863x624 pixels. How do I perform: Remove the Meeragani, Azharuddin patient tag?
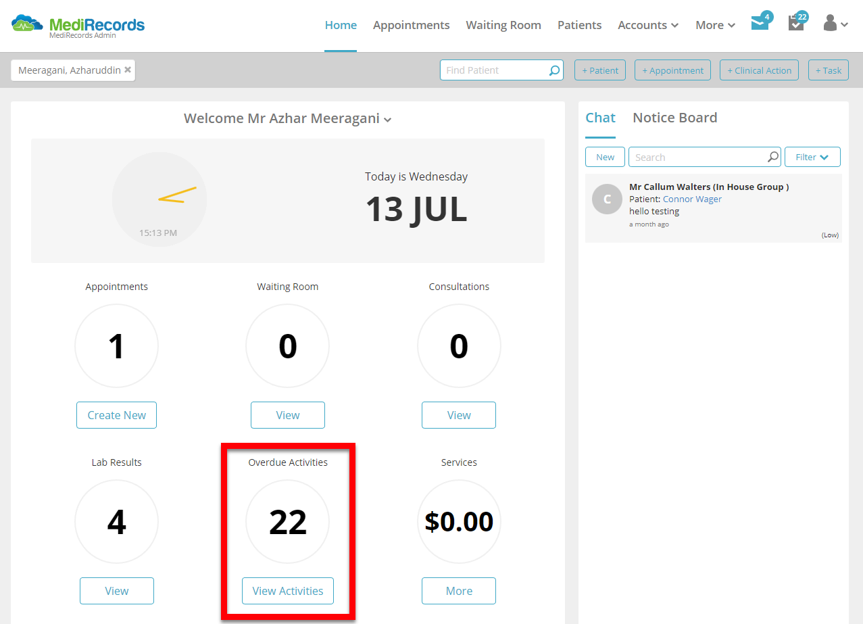pos(128,70)
